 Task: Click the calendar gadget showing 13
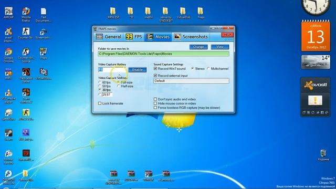coord(316,35)
